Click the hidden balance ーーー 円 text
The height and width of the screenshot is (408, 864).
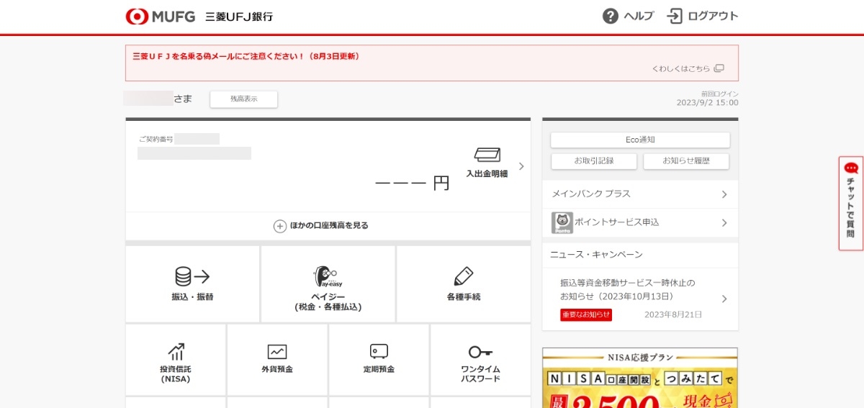pos(412,183)
